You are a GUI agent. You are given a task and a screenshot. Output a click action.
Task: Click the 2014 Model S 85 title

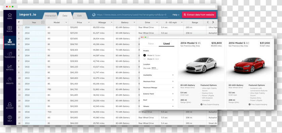pyautogui.click(x=191, y=43)
